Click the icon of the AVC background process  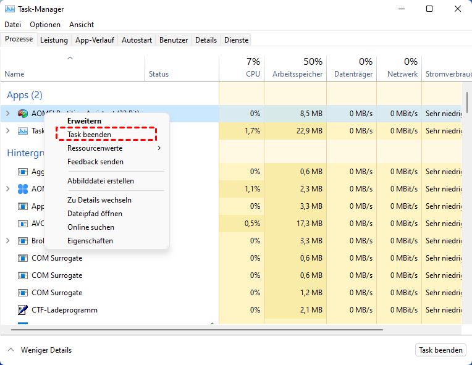23,224
